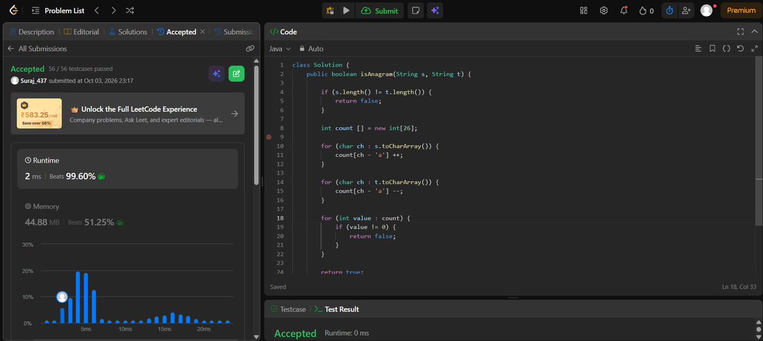
Task: Click the code editor vertical scrollbar
Action: pos(760,142)
